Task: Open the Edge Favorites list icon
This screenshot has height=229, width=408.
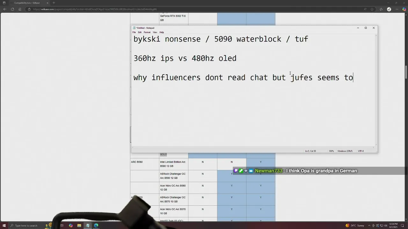Action: coord(381,9)
